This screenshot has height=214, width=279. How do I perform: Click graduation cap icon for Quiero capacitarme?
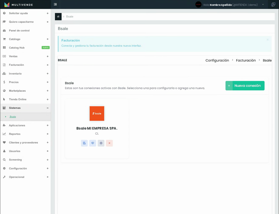(x=4, y=22)
